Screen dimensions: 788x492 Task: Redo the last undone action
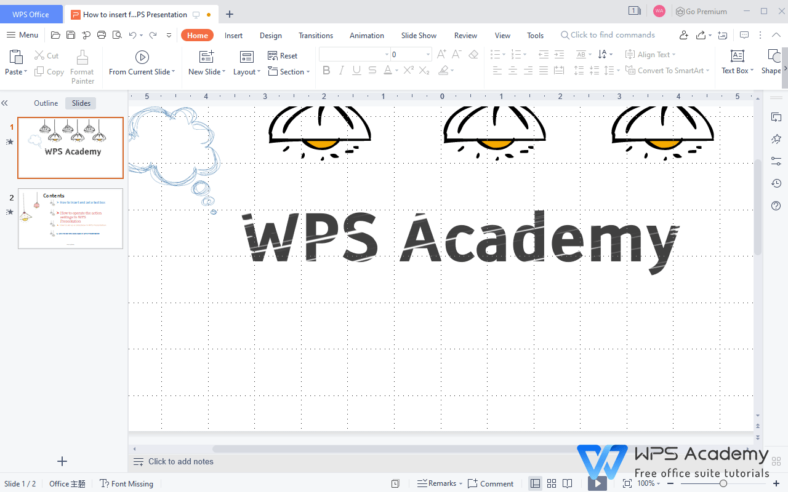pyautogui.click(x=153, y=35)
